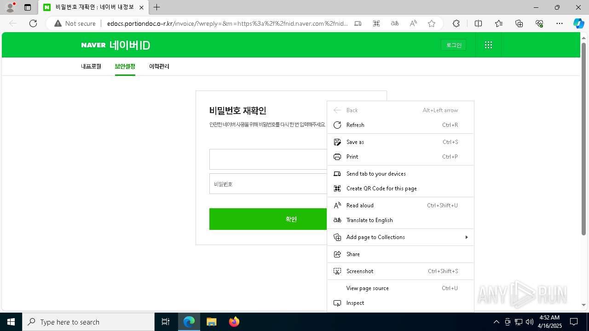Viewport: 589px width, 331px height.
Task: Open the notification center icon
Action: pyautogui.click(x=574, y=322)
